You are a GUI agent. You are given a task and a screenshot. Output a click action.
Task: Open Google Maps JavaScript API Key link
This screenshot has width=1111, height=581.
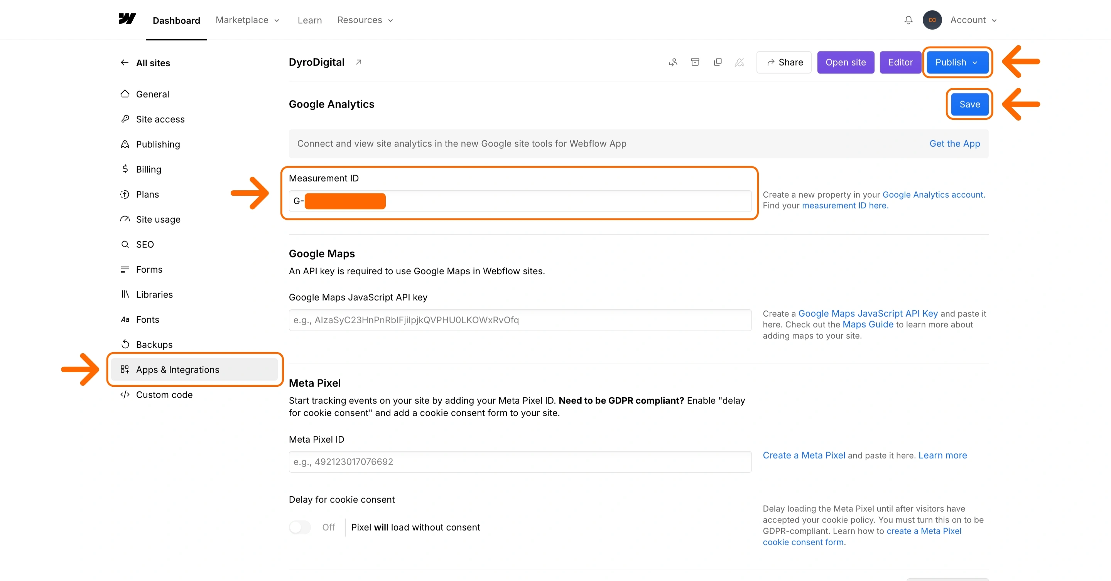click(x=868, y=313)
